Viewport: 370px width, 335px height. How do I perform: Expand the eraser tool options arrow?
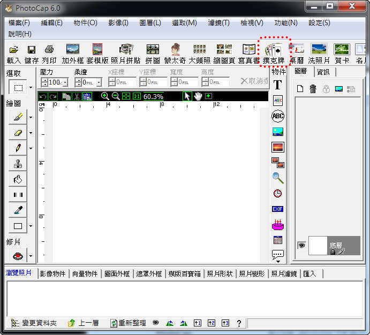pos(31,133)
